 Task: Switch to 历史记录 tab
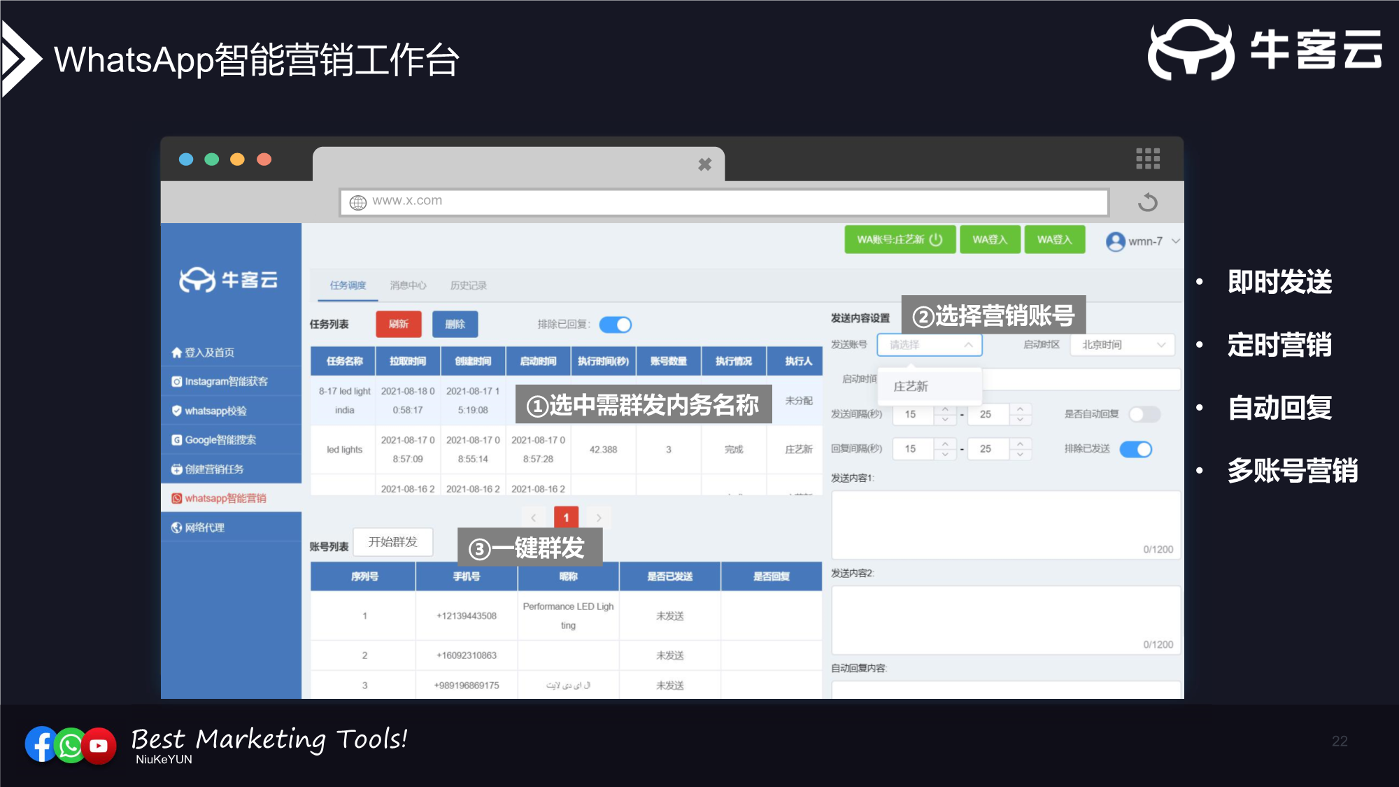click(x=468, y=285)
